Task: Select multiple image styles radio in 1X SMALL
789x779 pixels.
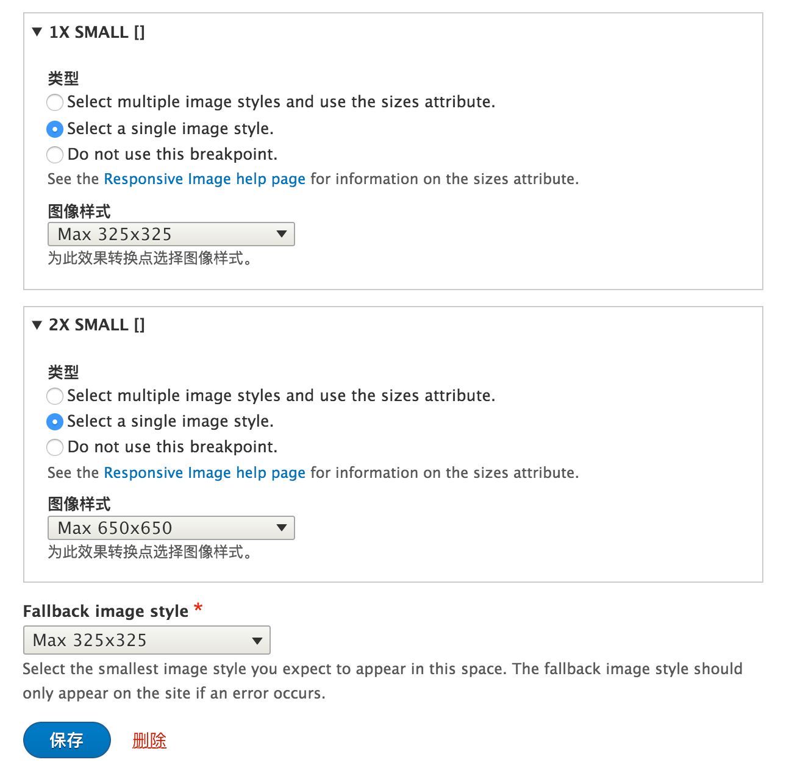Action: (55, 102)
